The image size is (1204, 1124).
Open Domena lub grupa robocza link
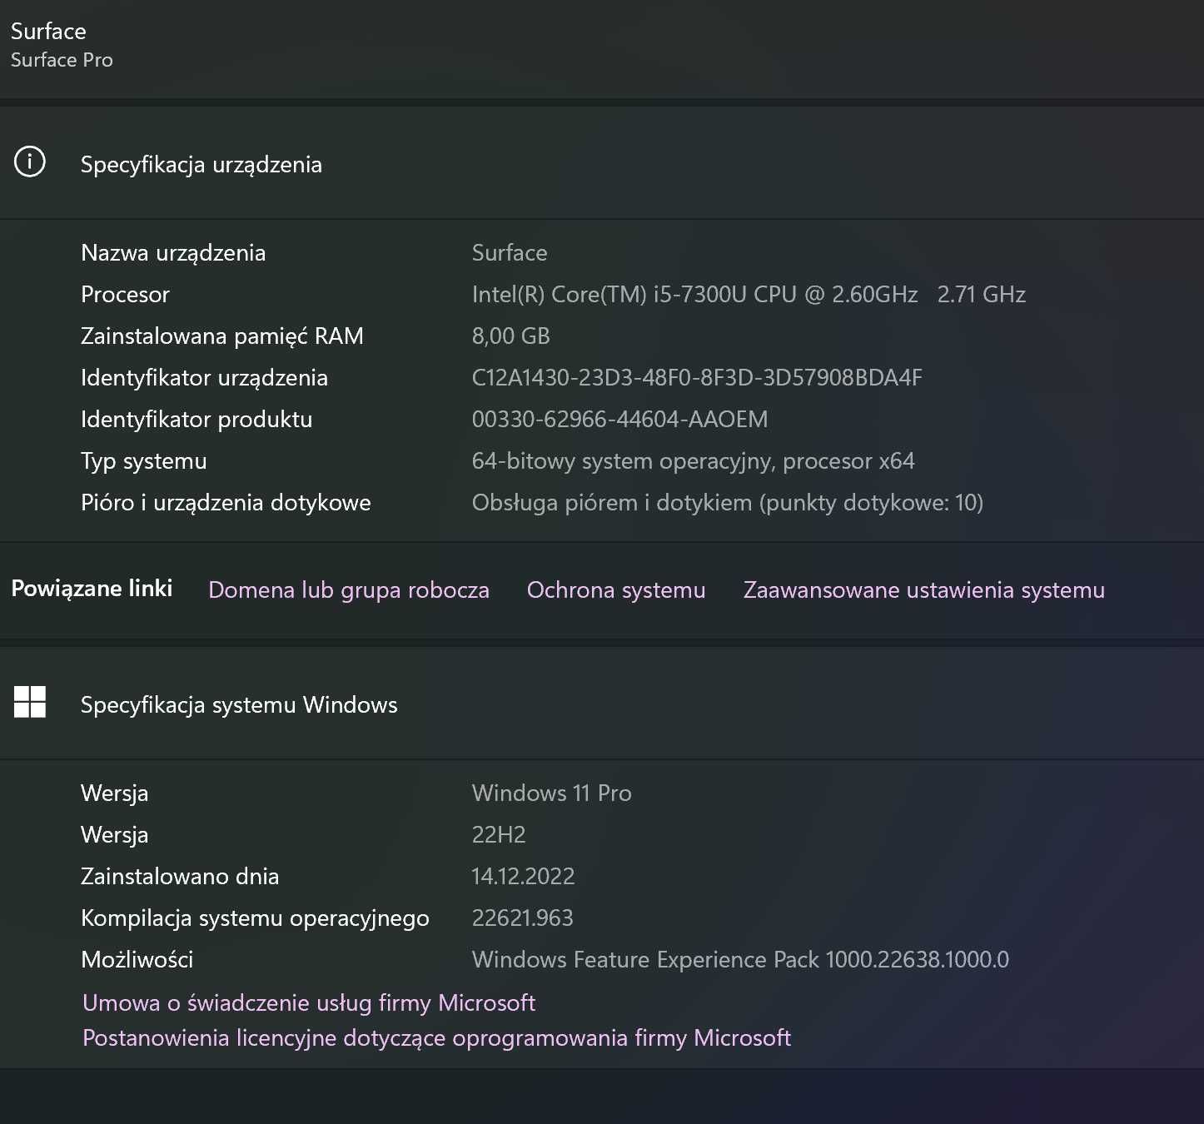349,589
